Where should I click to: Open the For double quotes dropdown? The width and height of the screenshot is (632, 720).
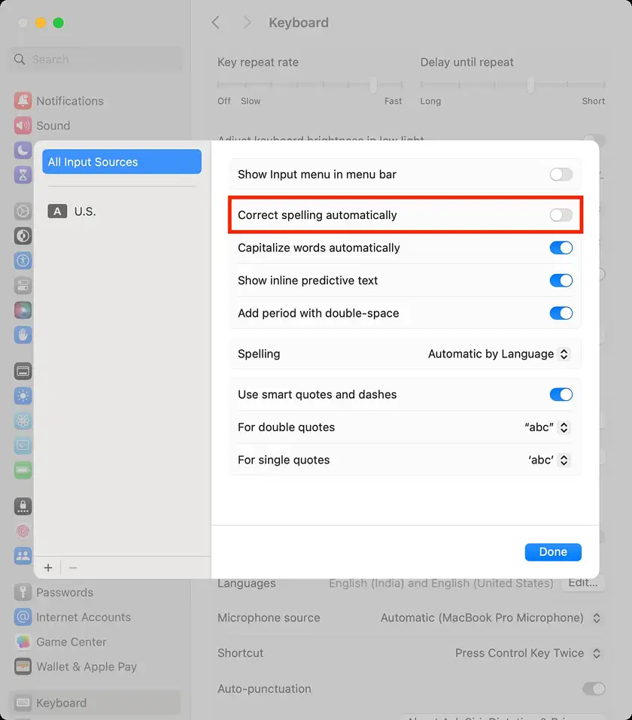(x=547, y=427)
